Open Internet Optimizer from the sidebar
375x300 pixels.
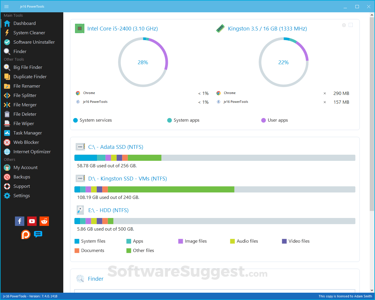pyautogui.click(x=32, y=152)
